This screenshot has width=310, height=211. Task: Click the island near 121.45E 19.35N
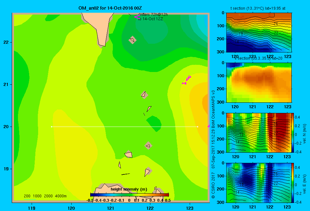point(129,154)
